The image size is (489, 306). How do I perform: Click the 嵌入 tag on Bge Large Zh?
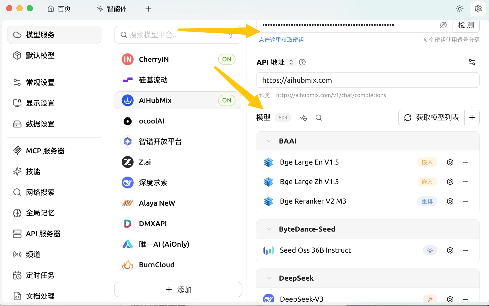pos(427,182)
